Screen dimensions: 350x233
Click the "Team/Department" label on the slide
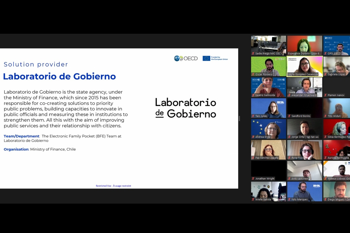point(21,136)
